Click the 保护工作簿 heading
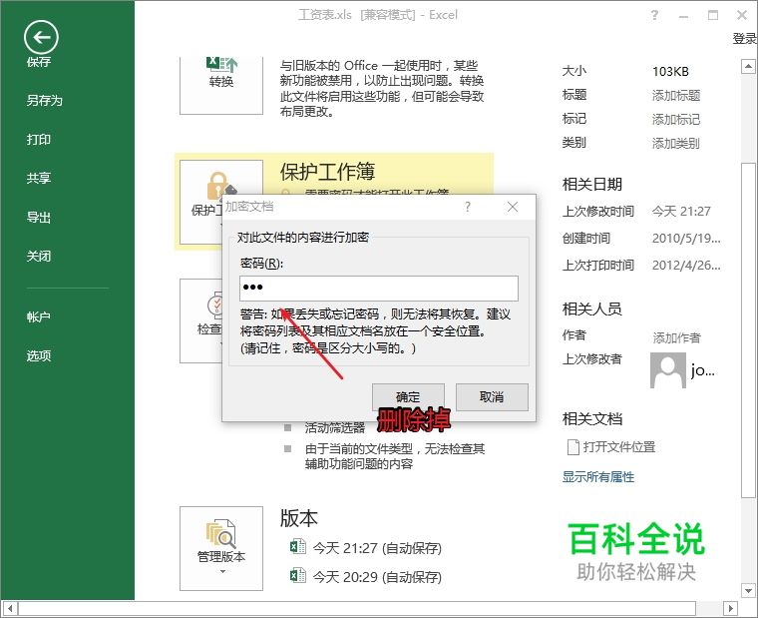The height and width of the screenshot is (618, 758). point(327,172)
